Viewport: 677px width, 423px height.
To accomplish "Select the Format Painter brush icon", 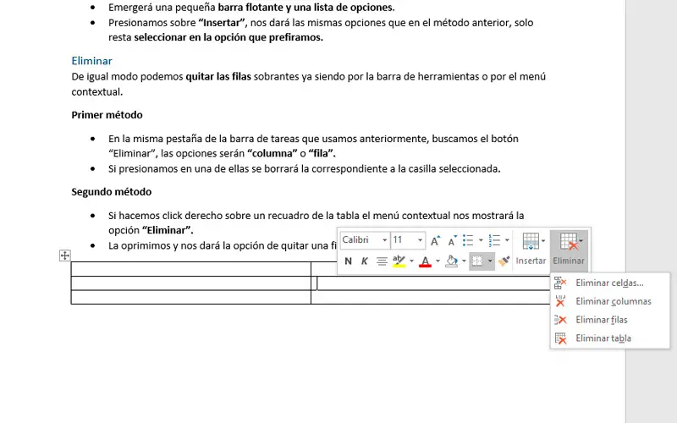I will click(x=504, y=261).
